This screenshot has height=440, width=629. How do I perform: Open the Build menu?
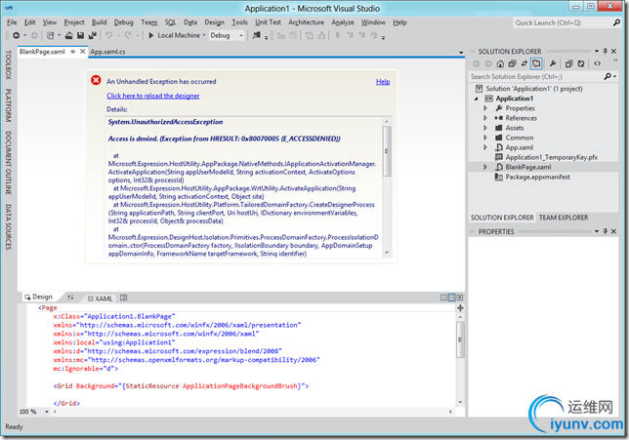click(x=99, y=22)
